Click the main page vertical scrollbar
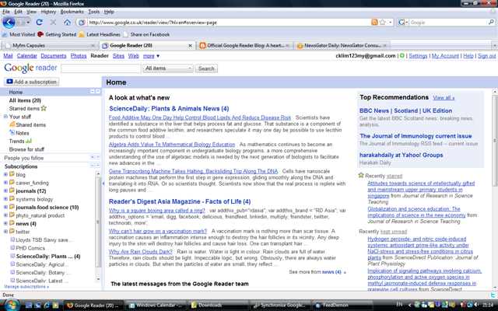Image resolution: width=498 pixels, height=311 pixels. [x=495, y=140]
